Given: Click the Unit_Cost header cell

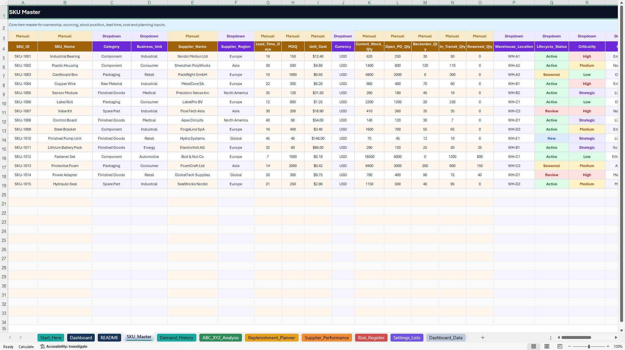Looking at the screenshot, I should (x=318, y=47).
